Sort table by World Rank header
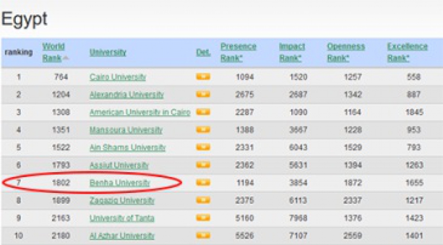Screen dimensions: 443x245 [53, 52]
